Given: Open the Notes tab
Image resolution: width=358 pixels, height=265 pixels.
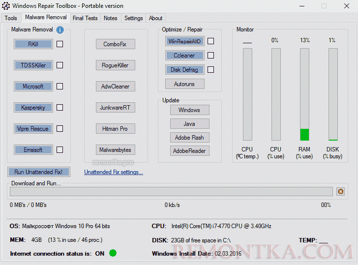Looking at the screenshot, I should 111,18.
